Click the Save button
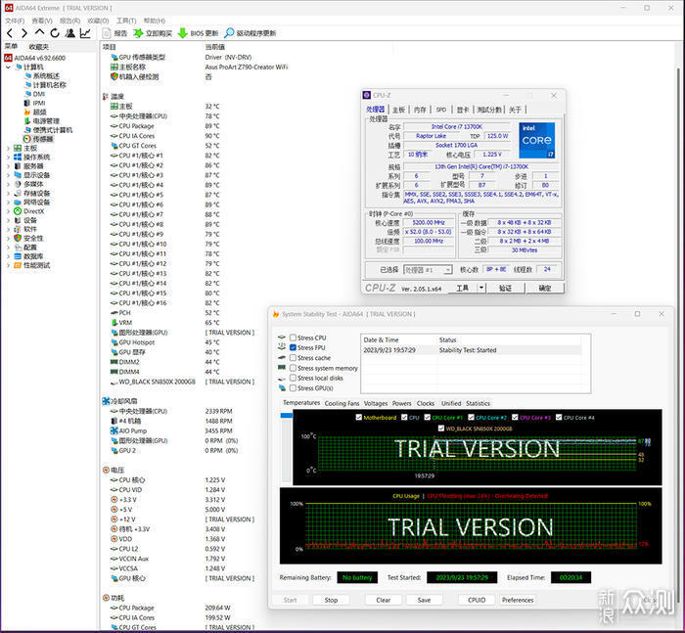Screen dimensions: 685x633 [424, 600]
